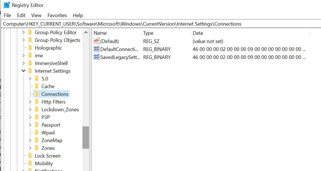Click the Group Policy Objects folder icon

[x=30, y=40]
